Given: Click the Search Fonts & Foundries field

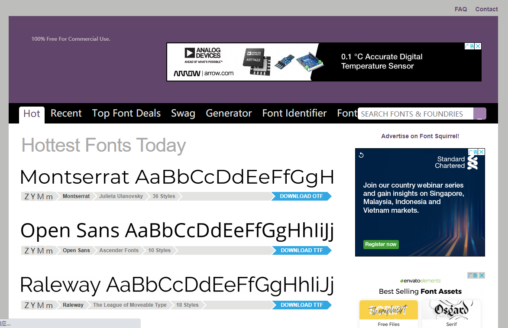Looking at the screenshot, I should click(x=415, y=114).
